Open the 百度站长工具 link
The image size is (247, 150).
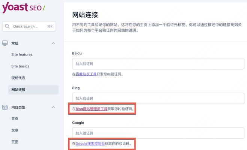pos(86,74)
